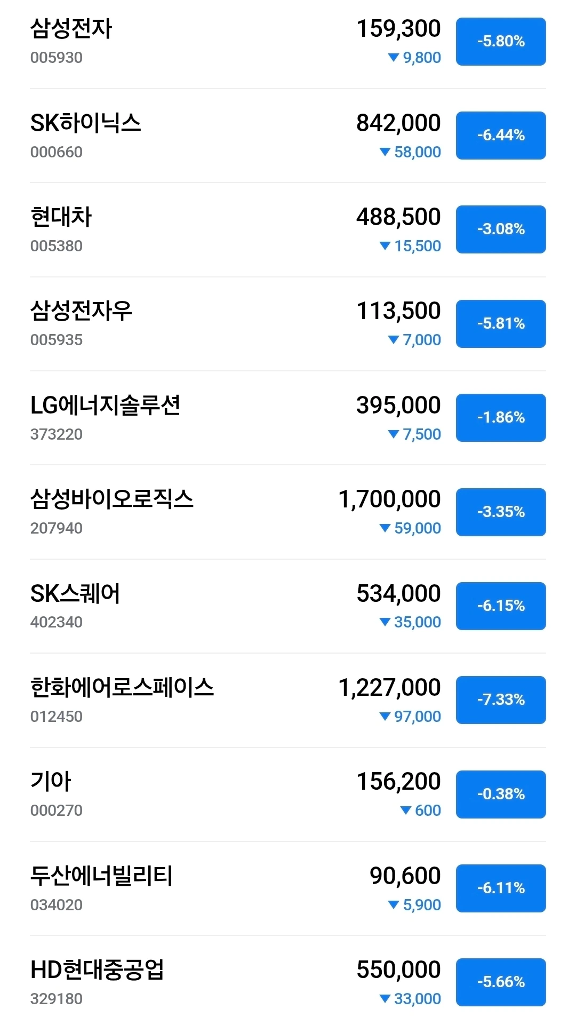This screenshot has width=576, height=1025.
Task: Tap the -7.33% percentage badge
Action: click(x=500, y=700)
